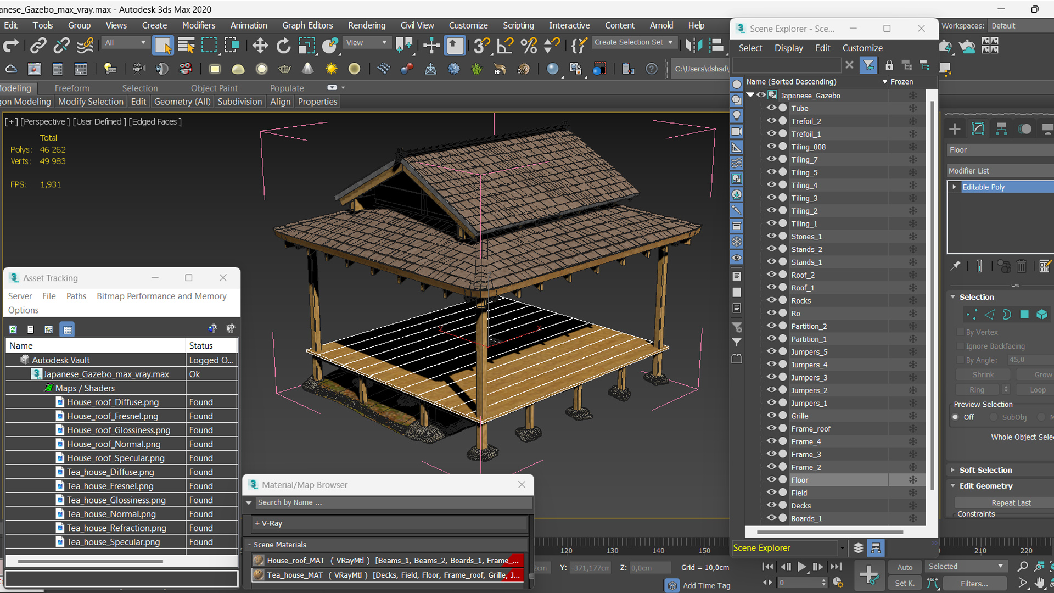Refresh the Asset Tracking list

pyautogui.click(x=13, y=329)
